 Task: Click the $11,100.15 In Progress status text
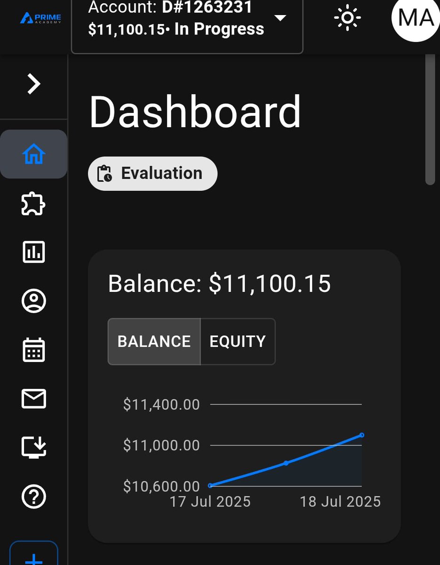[x=176, y=29]
